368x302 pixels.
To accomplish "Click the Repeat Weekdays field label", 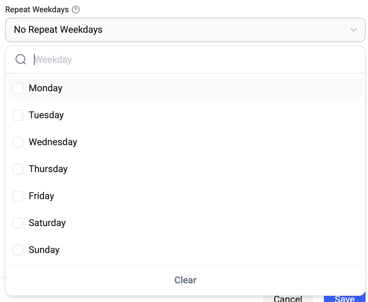I will [37, 10].
